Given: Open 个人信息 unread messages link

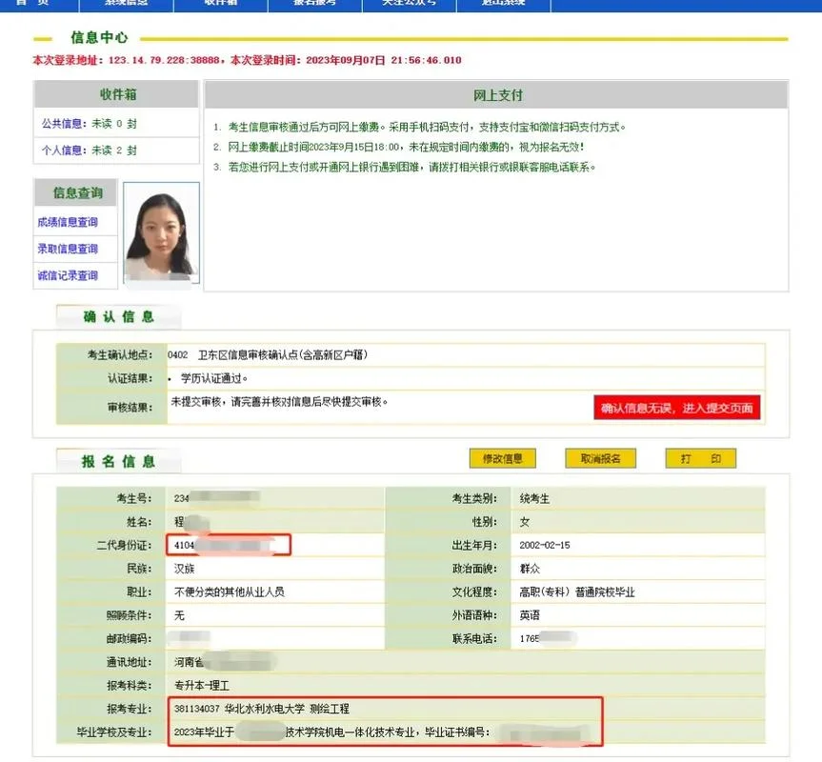Looking at the screenshot, I should (90, 150).
